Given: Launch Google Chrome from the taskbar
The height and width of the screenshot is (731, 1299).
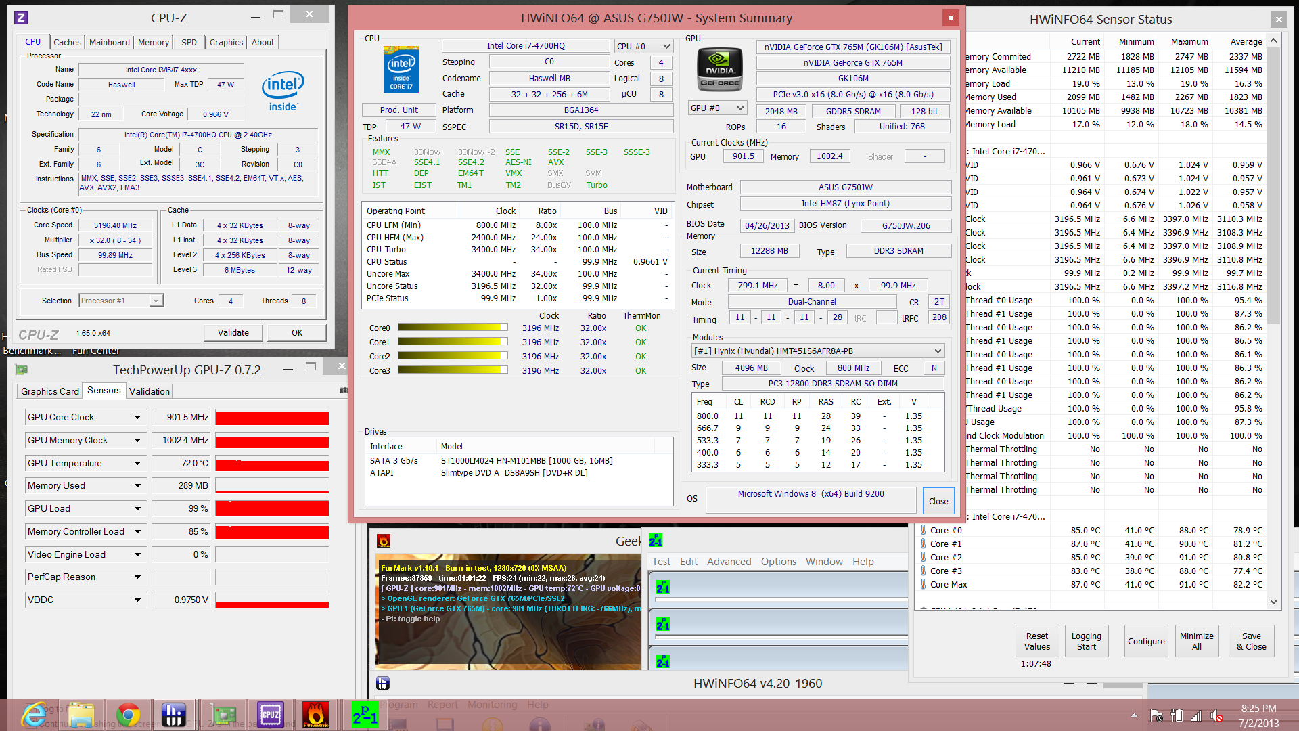Looking at the screenshot, I should point(128,714).
